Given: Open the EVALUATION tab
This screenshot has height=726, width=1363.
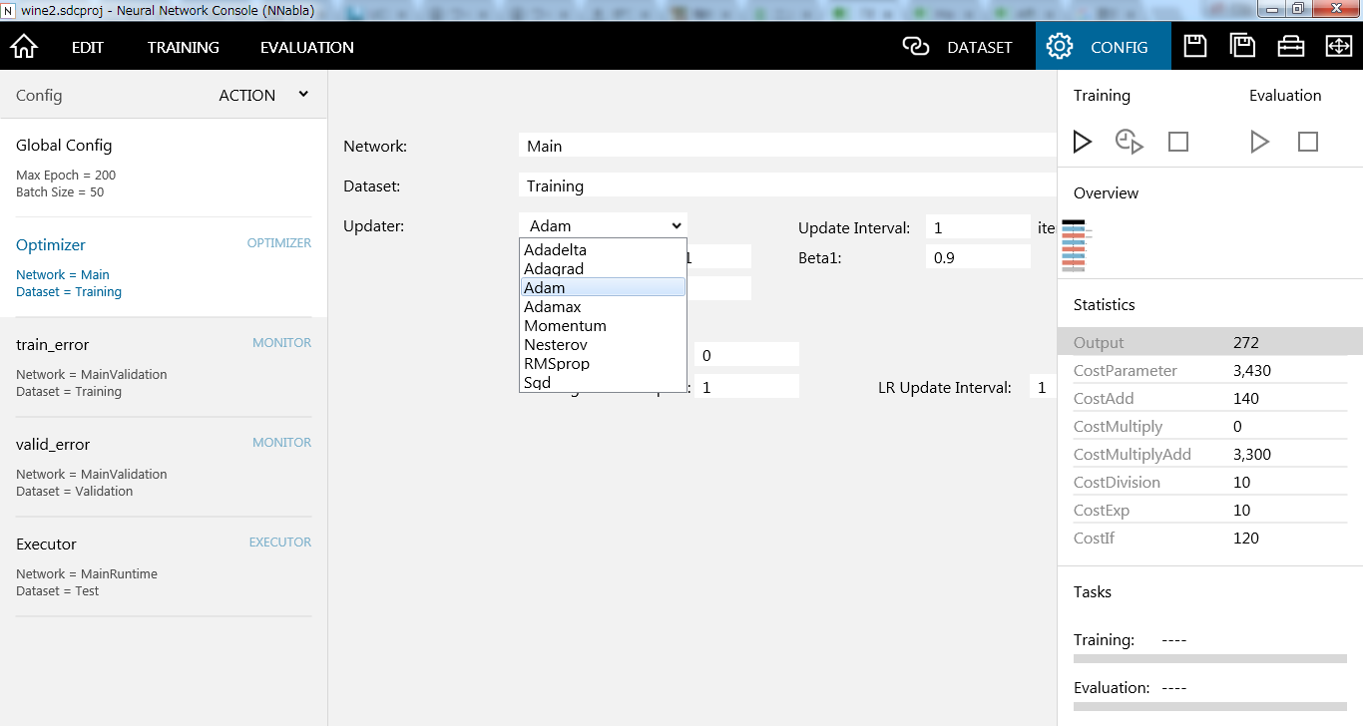Looking at the screenshot, I should [x=307, y=47].
